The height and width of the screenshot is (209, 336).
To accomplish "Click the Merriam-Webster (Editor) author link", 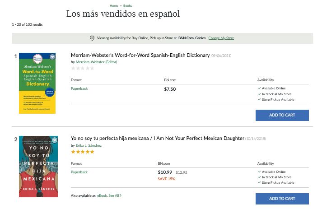I will (96, 62).
